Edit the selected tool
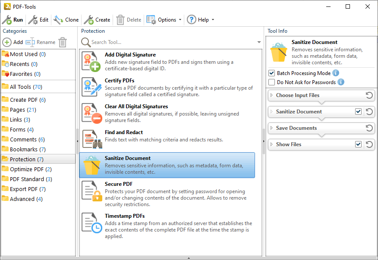 pos(38,20)
